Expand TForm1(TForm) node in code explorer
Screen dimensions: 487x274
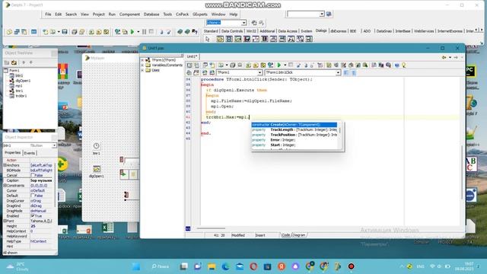(x=142, y=60)
